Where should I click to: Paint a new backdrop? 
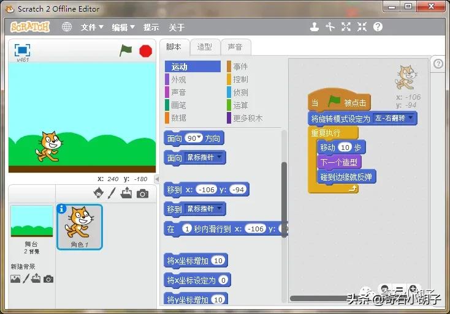tap(26, 278)
